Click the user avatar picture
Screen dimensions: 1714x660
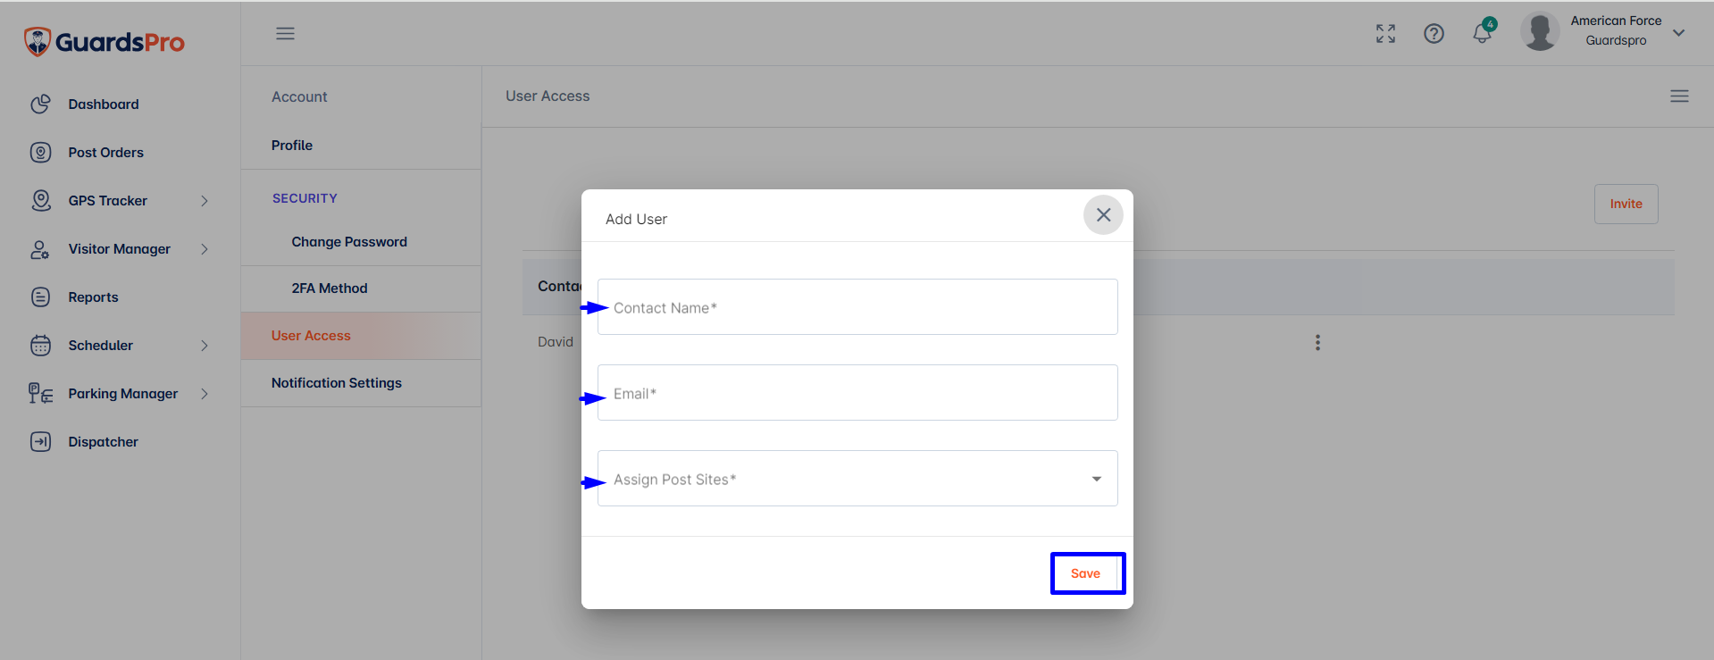tap(1540, 32)
